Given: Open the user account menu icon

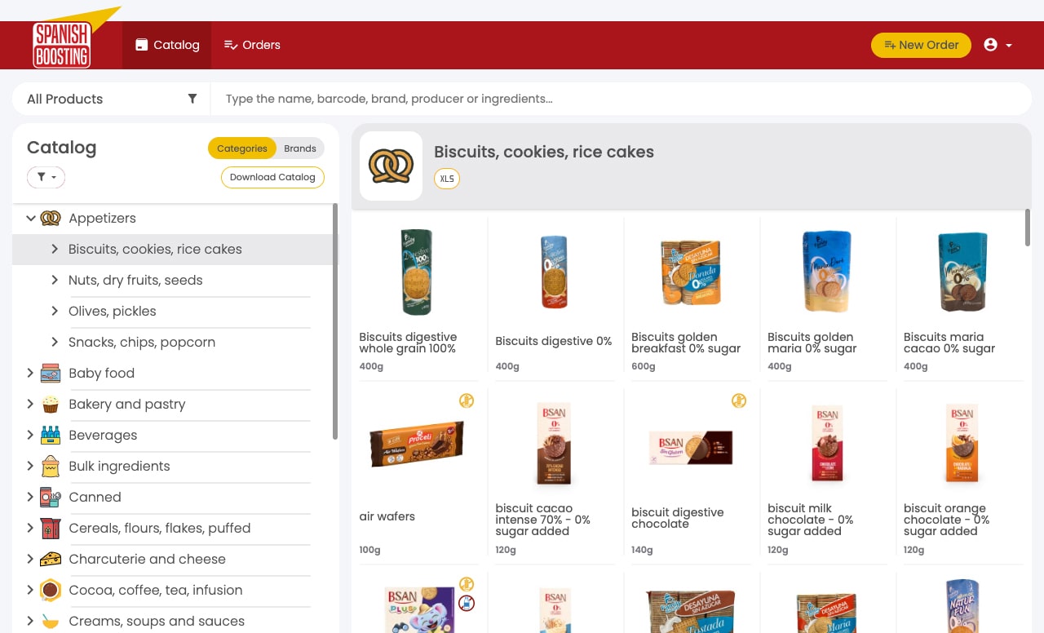Looking at the screenshot, I should pos(991,45).
